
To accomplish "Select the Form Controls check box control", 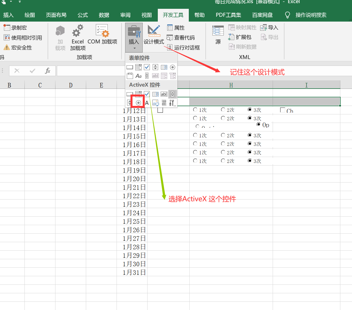I will tap(147, 67).
